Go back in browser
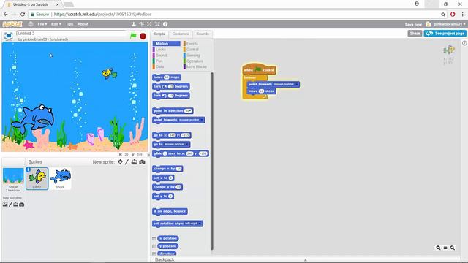Screen dimensions: 468x263 pos(6,15)
